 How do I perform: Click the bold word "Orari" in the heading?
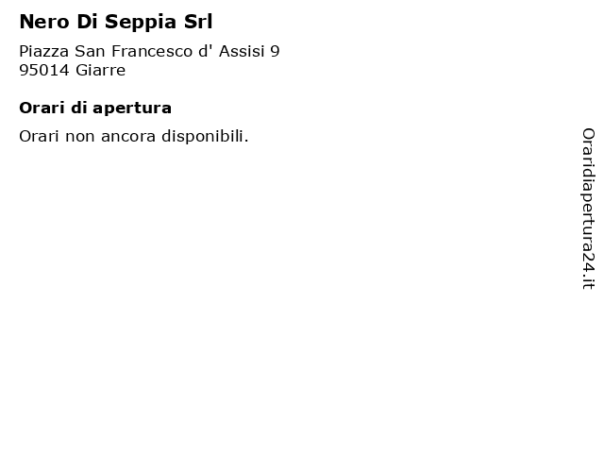42,109
